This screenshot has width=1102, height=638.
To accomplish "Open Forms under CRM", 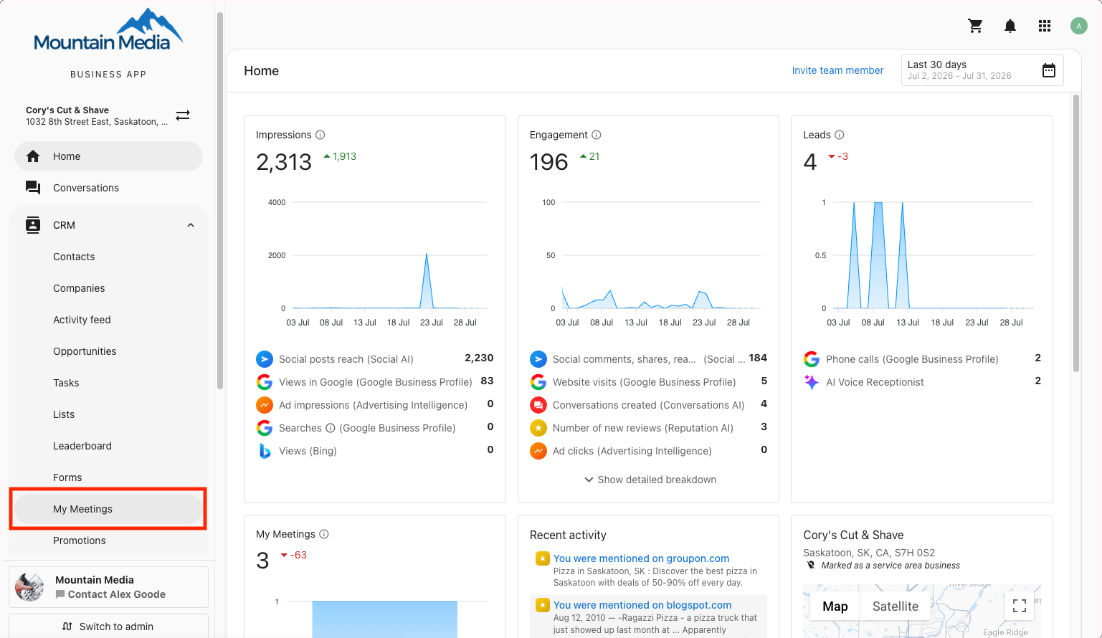I will coord(67,477).
